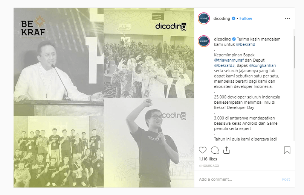Click the verified badge next to header username
This screenshot has width=304, height=195.
pos(234,18)
